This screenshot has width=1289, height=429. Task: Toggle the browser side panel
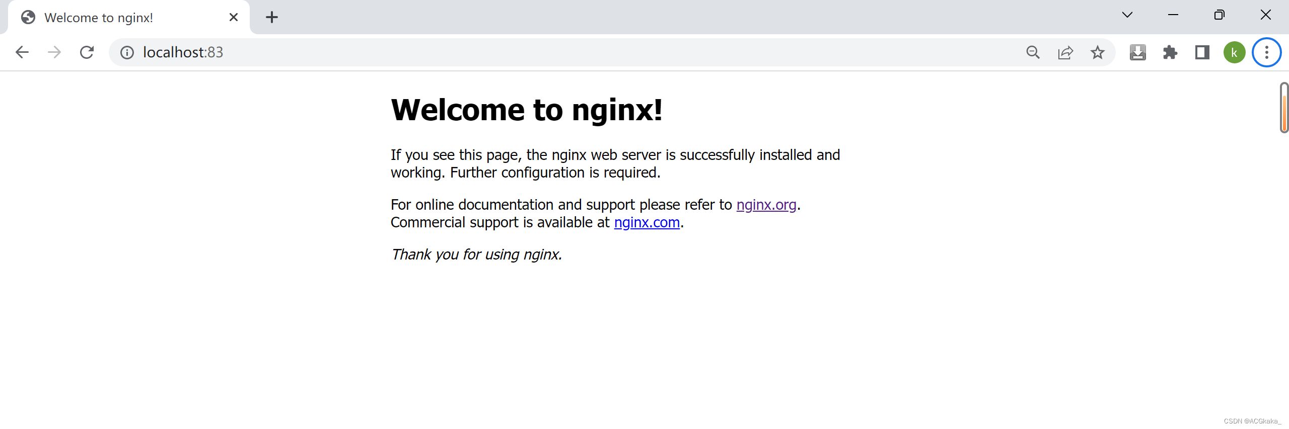point(1202,52)
